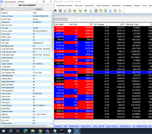The image size is (152, 134).
Task: Open the toolbar overflow arrow
Action: click(123, 12)
